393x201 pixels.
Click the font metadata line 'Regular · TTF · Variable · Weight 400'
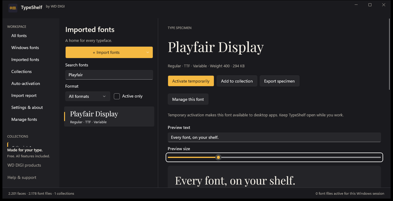[x=206, y=66]
